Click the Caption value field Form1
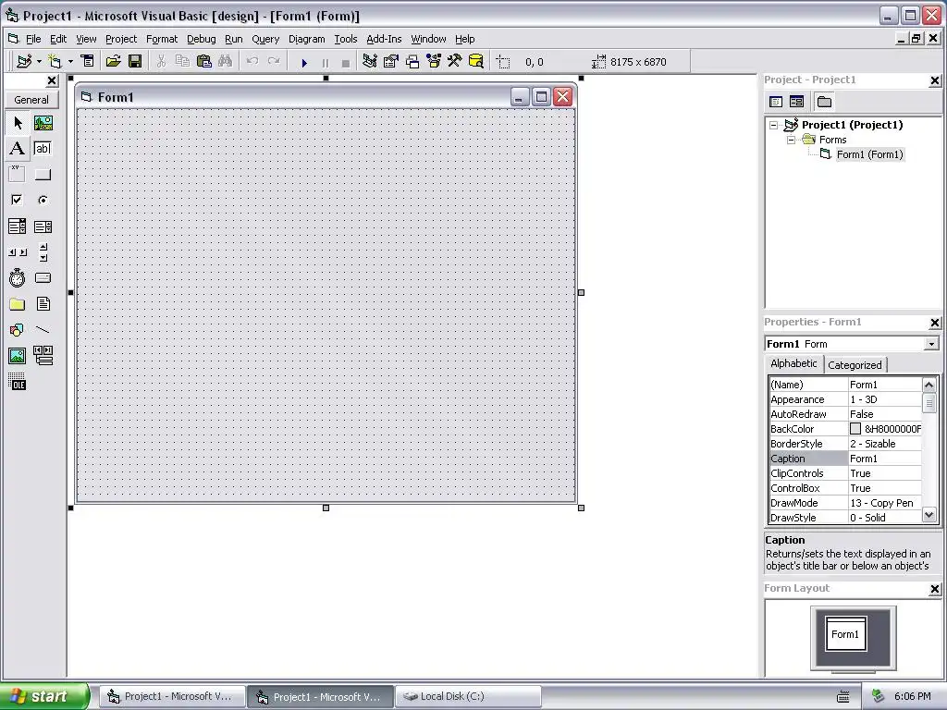Screen dimensions: 947x710 click(885, 459)
